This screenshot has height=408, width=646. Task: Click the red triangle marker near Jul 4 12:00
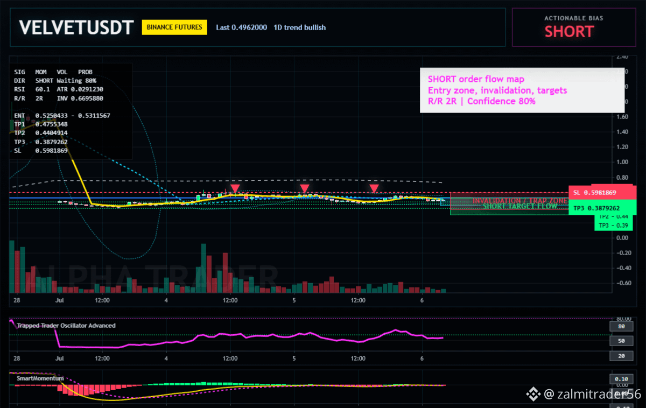235,188
